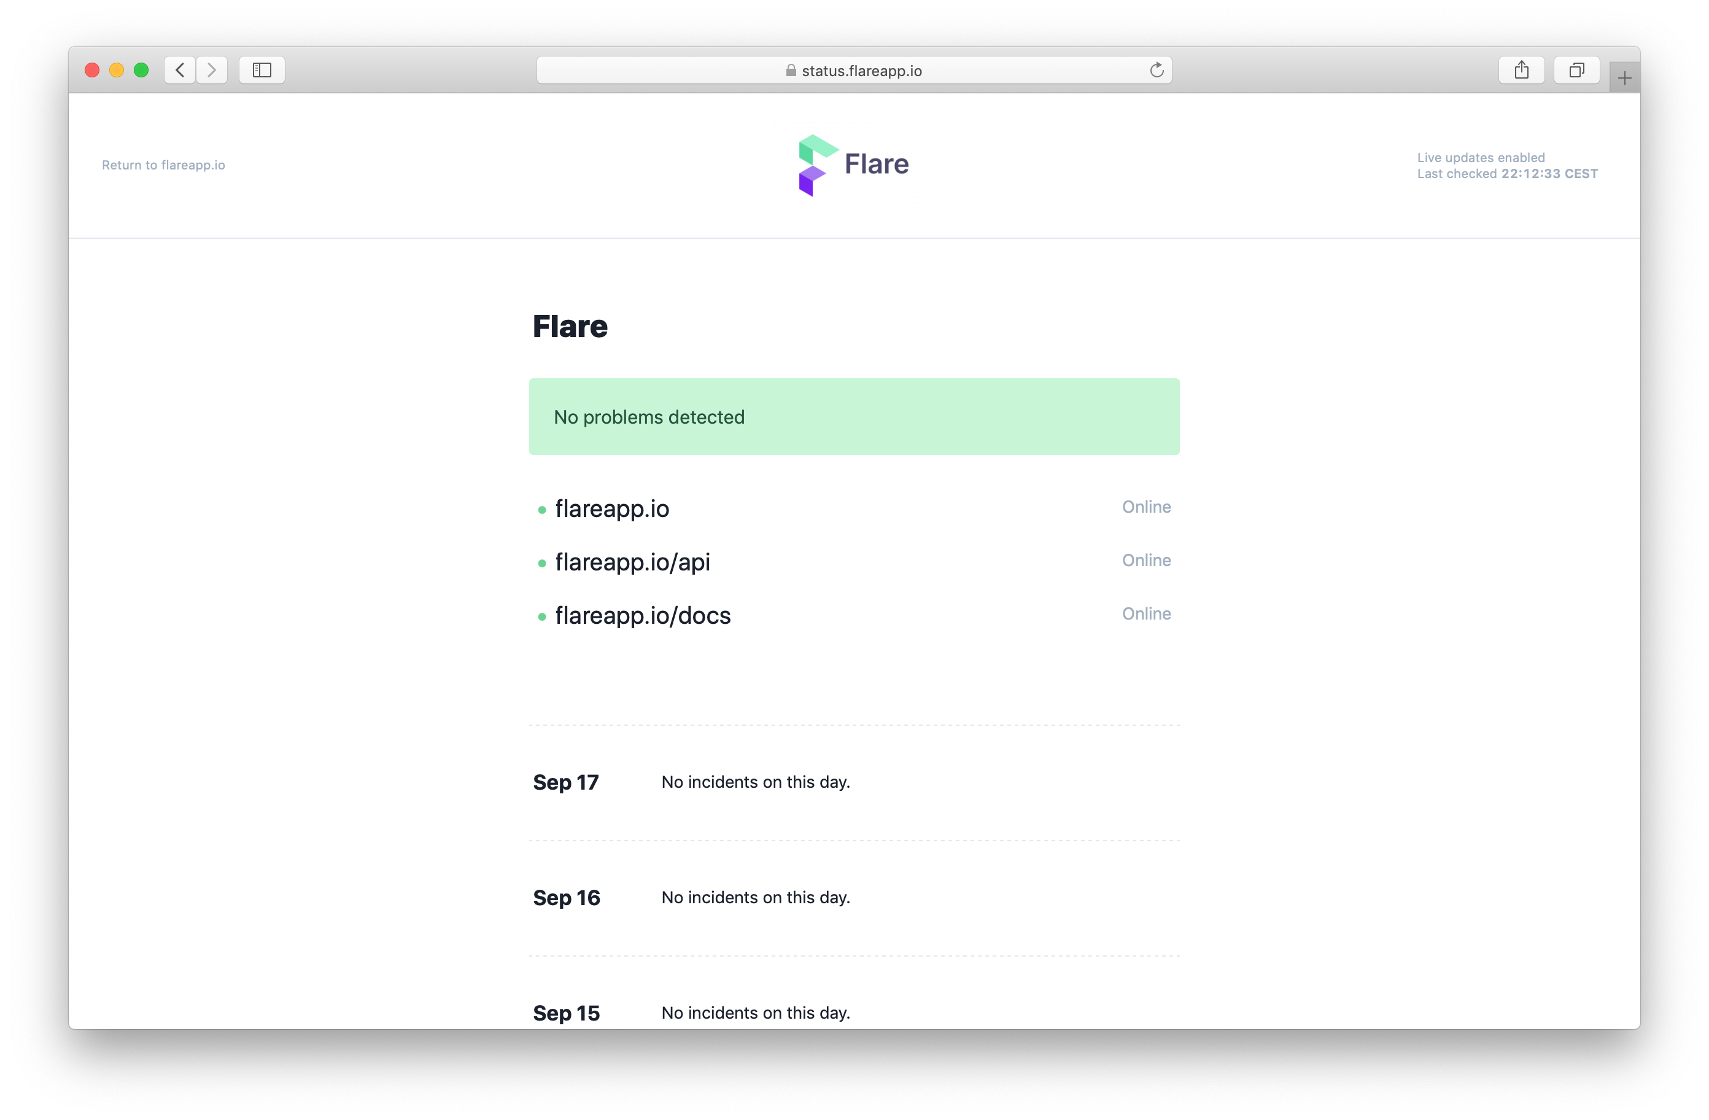Image resolution: width=1709 pixels, height=1120 pixels.
Task: Go back with the browser back arrow
Action: tap(180, 69)
